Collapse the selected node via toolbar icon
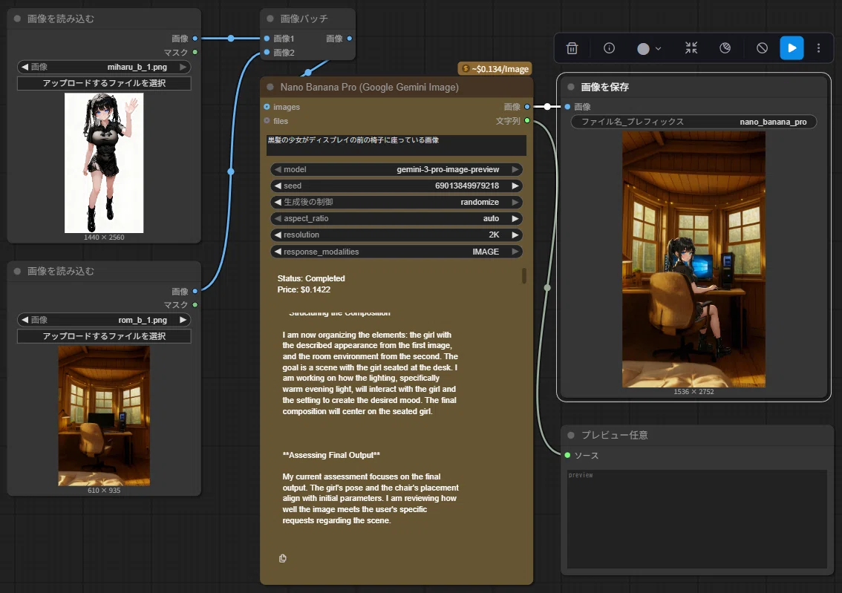Viewport: 842px width, 593px height. tap(691, 48)
